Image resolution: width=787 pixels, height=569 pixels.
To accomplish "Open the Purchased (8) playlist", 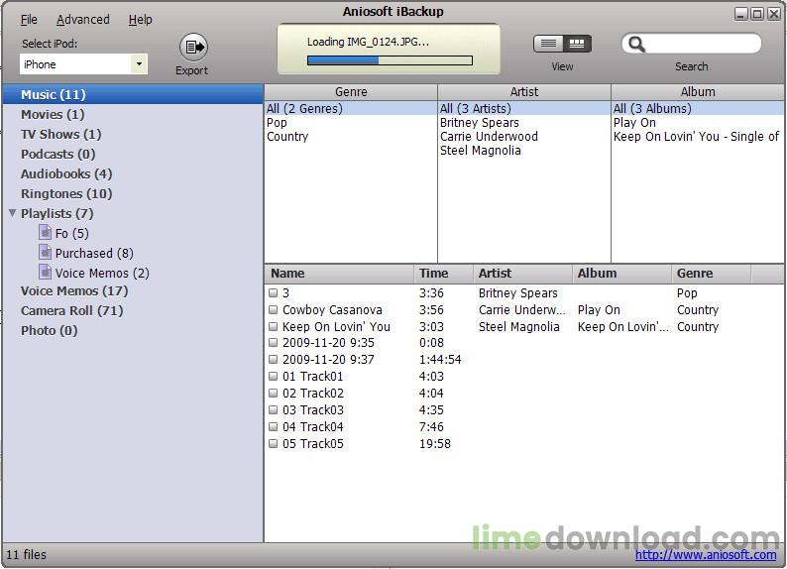I will [x=94, y=254].
